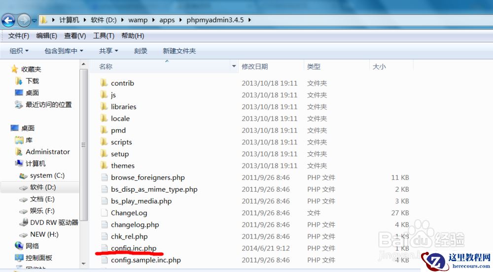Select 计算机 computer icon in the tree

point(19,163)
